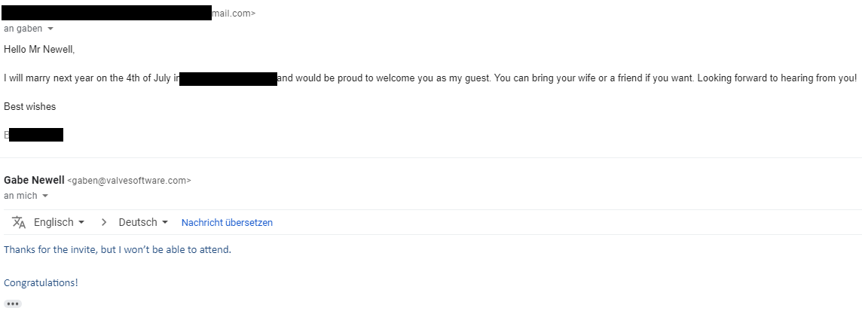Viewport: 862px width, 314px height.
Task: Click the 'Thanks for the invite' sentence
Action: [117, 249]
